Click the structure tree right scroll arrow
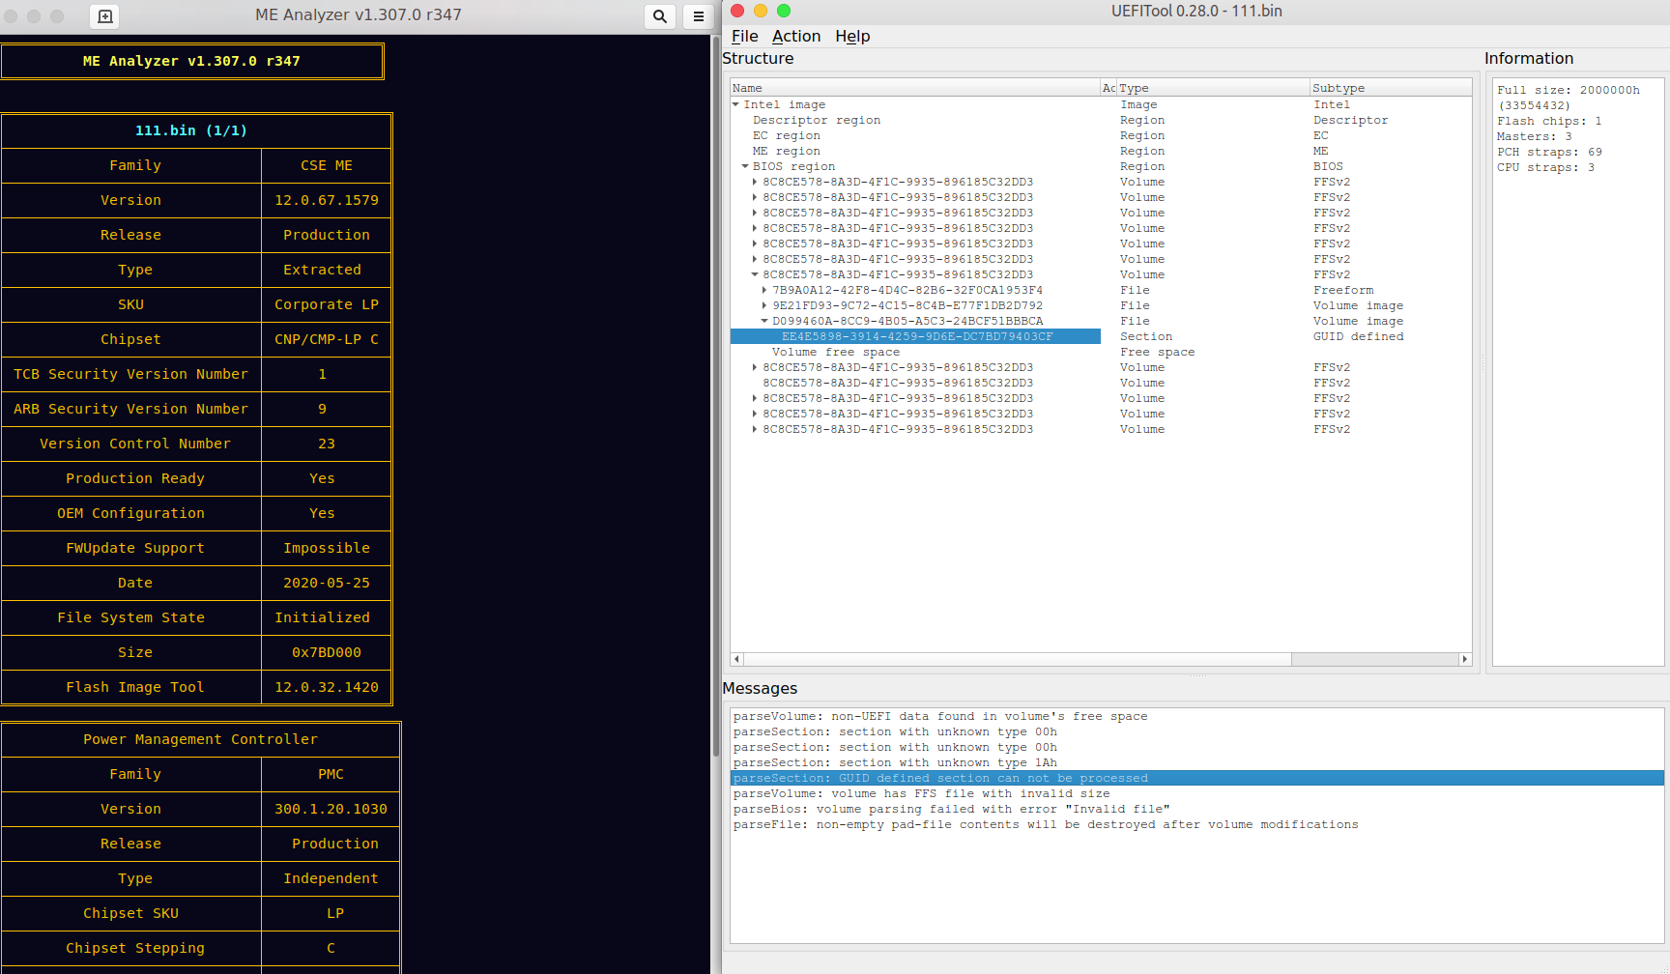This screenshot has height=974, width=1670. click(x=1464, y=659)
